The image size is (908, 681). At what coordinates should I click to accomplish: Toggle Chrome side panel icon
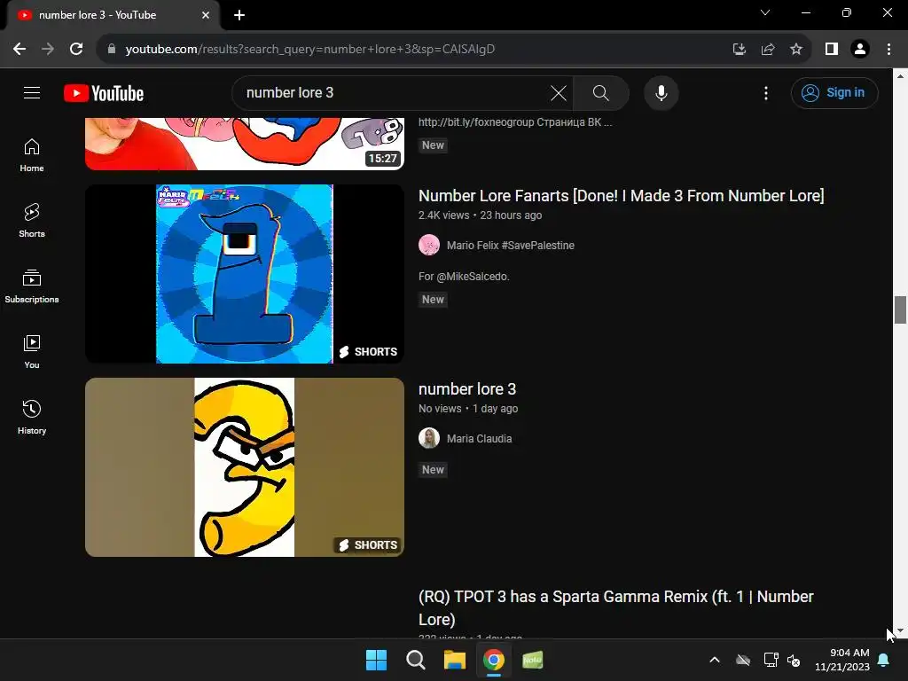[832, 49]
